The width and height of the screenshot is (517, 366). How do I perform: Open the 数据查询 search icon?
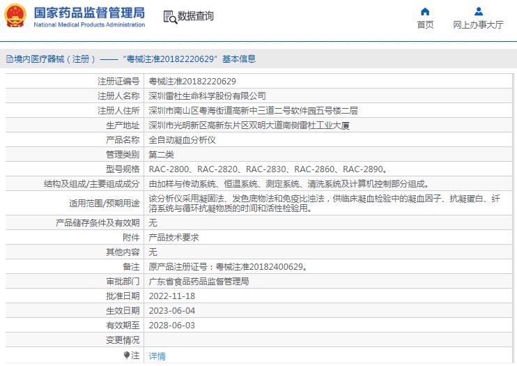(170, 17)
